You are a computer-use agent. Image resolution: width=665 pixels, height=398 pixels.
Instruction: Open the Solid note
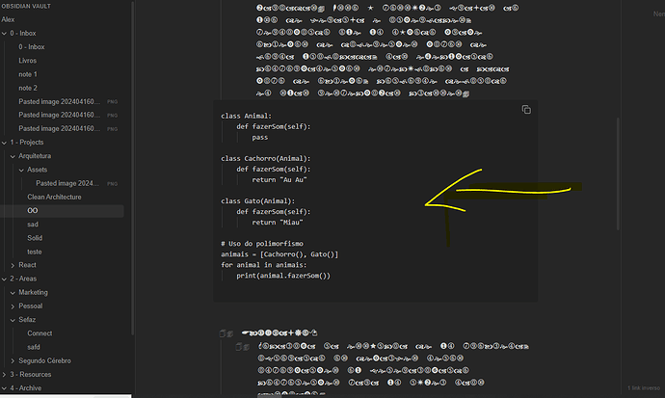pyautogui.click(x=34, y=237)
